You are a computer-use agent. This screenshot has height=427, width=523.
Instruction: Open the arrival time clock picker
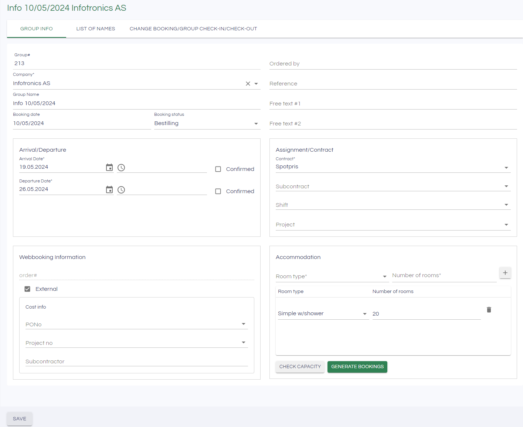[x=121, y=168]
